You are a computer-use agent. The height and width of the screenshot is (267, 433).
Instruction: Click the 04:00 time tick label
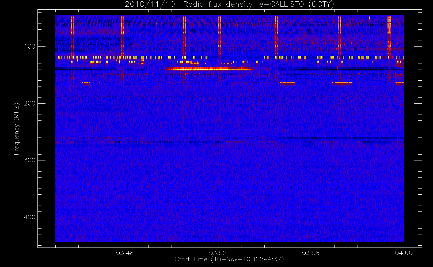point(404,253)
